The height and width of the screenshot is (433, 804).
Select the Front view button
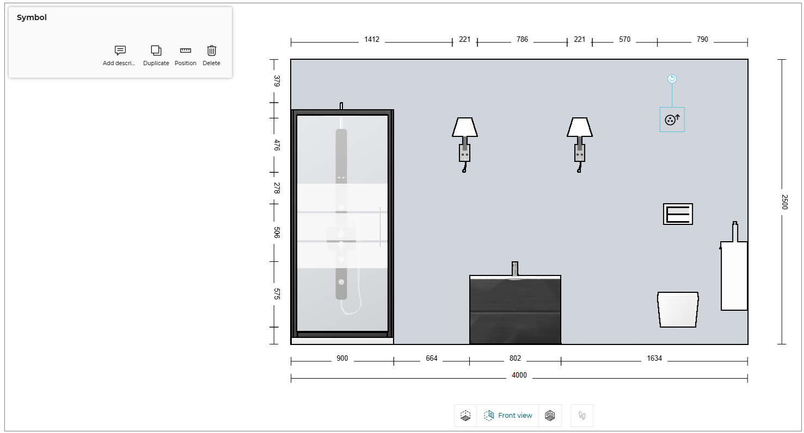pyautogui.click(x=508, y=416)
